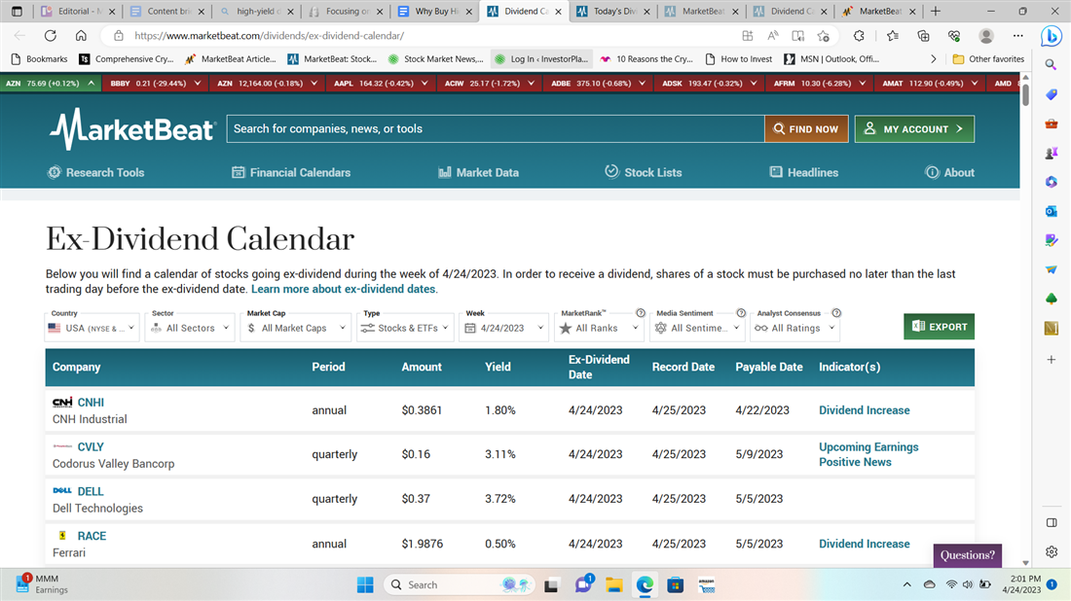The image size is (1071, 601).
Task: Click the browser address bar URL
Action: [269, 35]
